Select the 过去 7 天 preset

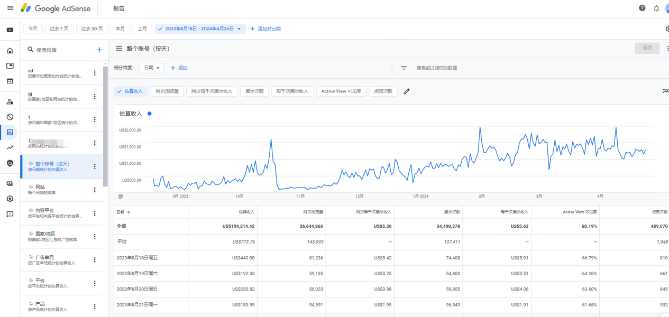pos(59,29)
